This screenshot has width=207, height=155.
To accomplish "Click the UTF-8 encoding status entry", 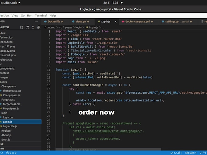I will [203, 153].
